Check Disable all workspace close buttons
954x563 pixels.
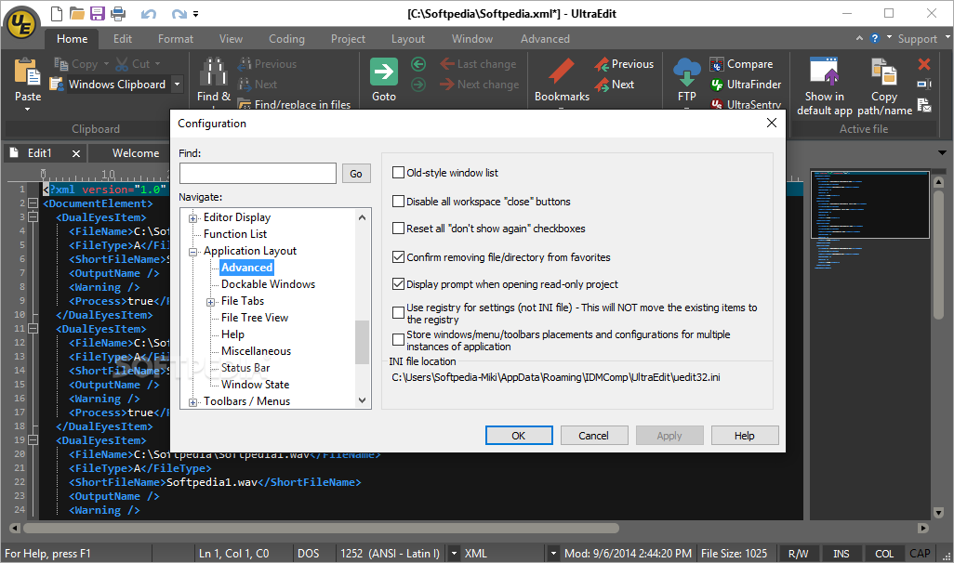pos(399,202)
